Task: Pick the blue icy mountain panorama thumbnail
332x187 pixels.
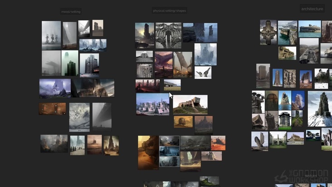Action: (x=93, y=45)
